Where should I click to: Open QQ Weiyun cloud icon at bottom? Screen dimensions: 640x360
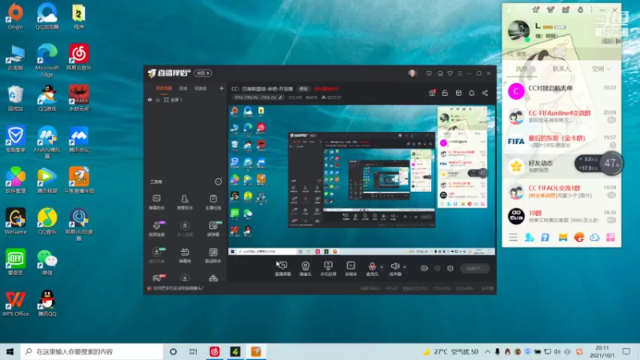pyautogui.click(x=594, y=238)
